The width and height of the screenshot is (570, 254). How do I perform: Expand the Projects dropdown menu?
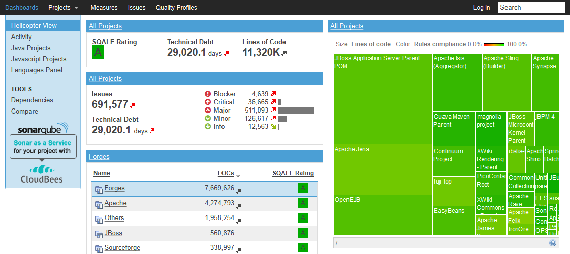pyautogui.click(x=64, y=7)
